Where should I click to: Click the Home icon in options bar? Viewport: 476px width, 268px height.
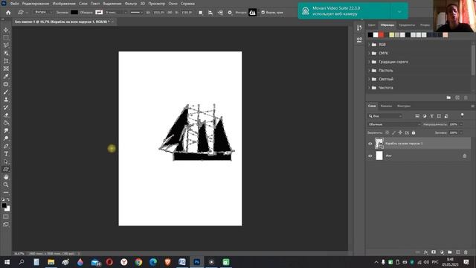pyautogui.click(x=8, y=13)
